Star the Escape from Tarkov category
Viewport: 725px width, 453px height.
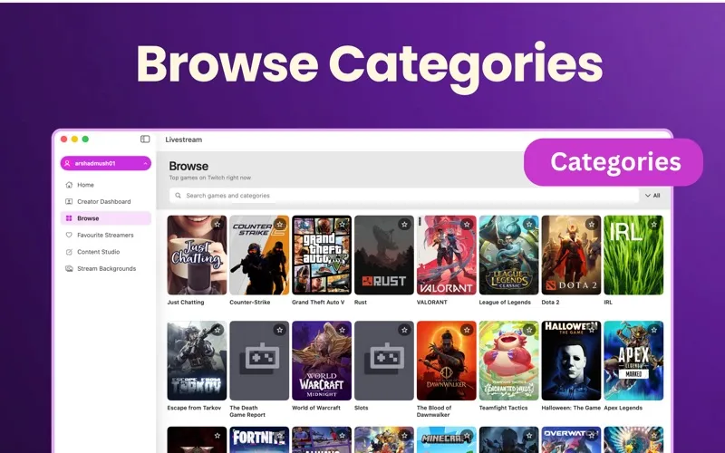[x=217, y=330]
